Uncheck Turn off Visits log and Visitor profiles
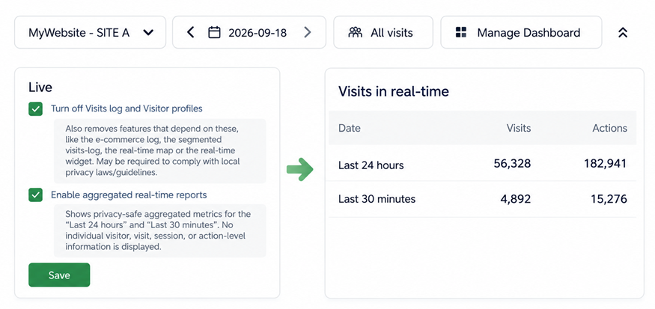This screenshot has height=309, width=655. pyautogui.click(x=35, y=109)
